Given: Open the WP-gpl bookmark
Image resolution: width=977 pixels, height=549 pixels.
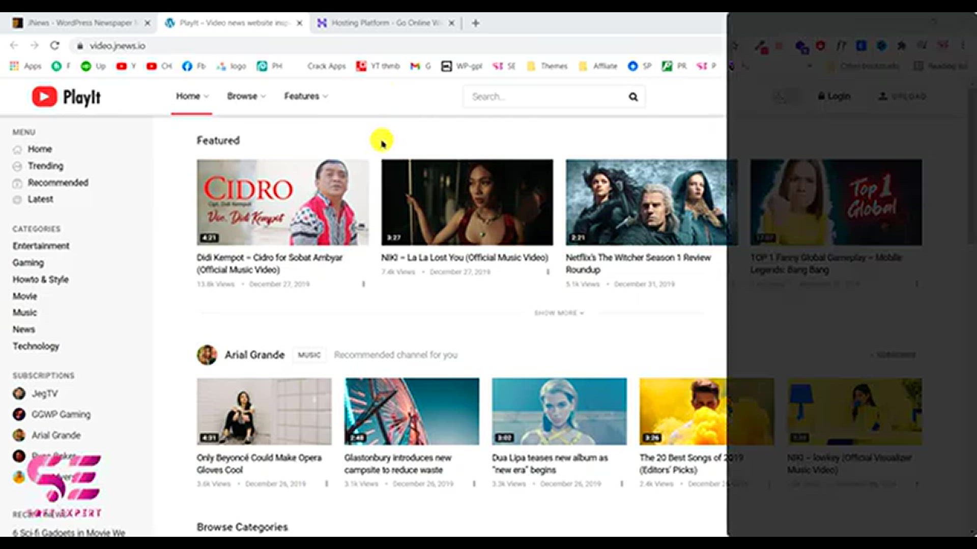Looking at the screenshot, I should 462,66.
